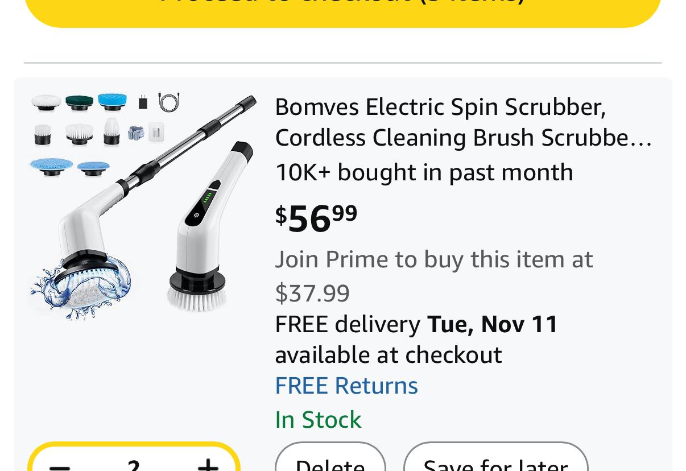The image size is (686, 471).
Task: Click the dark green brush head image
Action: point(79,102)
